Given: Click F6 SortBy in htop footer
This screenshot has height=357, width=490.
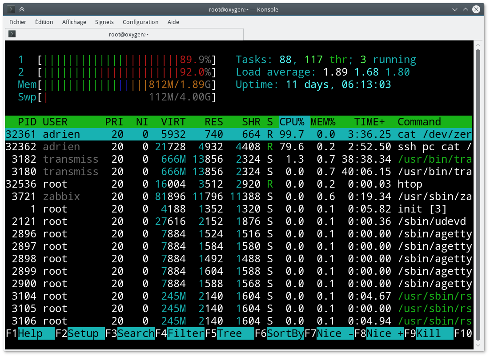Looking at the screenshot, I should [x=279, y=333].
